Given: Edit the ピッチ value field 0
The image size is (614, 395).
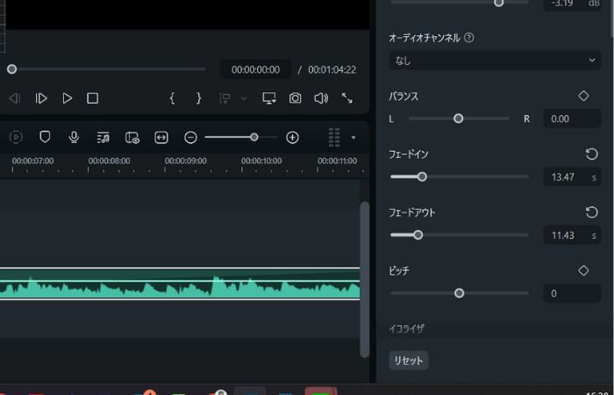Looking at the screenshot, I should tap(572, 293).
